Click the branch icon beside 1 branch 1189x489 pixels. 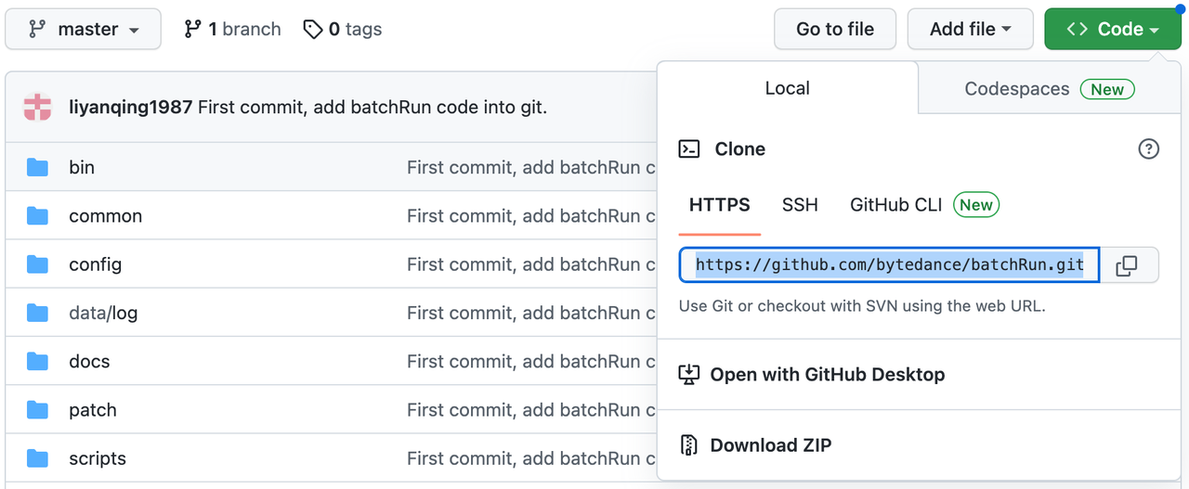click(x=192, y=29)
